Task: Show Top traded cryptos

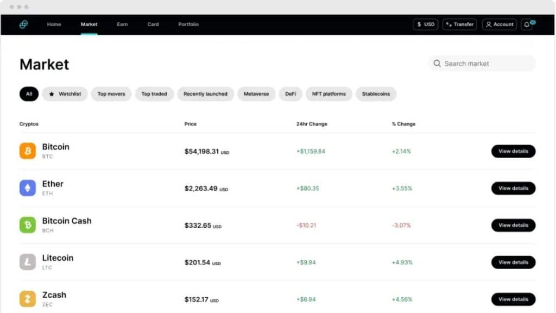Action: click(154, 94)
